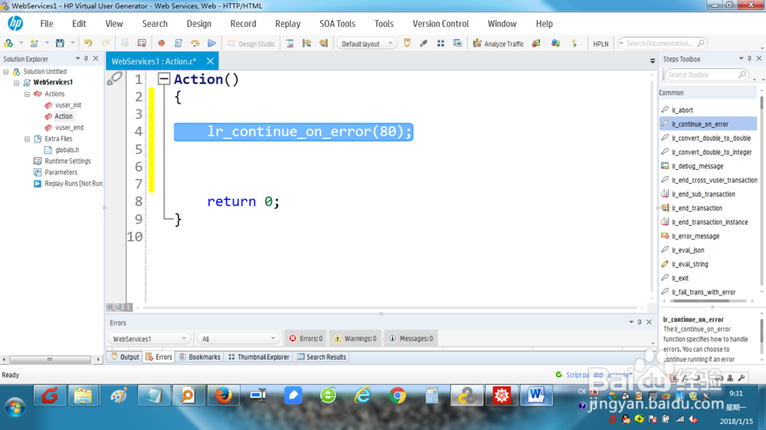The image size is (766, 430).
Task: Click the Solution Explorer horizontal scrollbar
Action: click(x=50, y=360)
